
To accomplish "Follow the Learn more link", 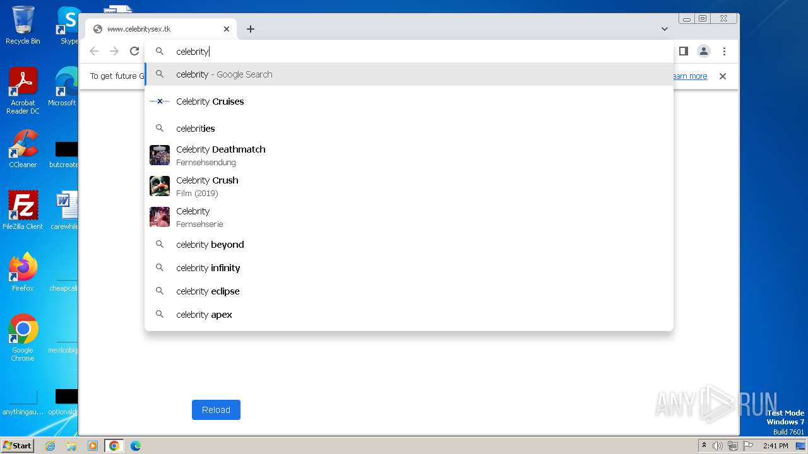I will point(689,76).
